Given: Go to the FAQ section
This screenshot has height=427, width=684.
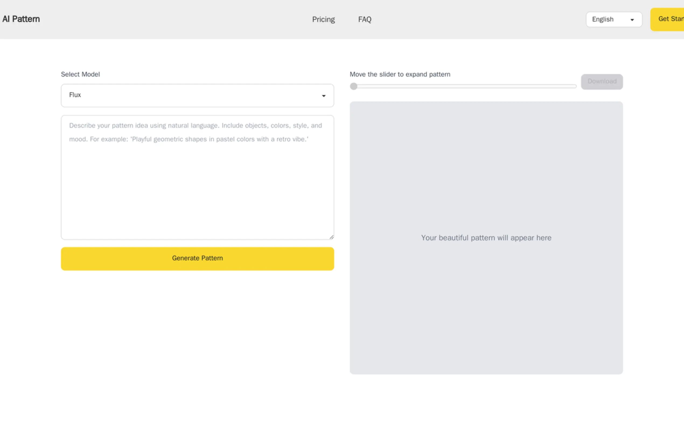Looking at the screenshot, I should (364, 19).
